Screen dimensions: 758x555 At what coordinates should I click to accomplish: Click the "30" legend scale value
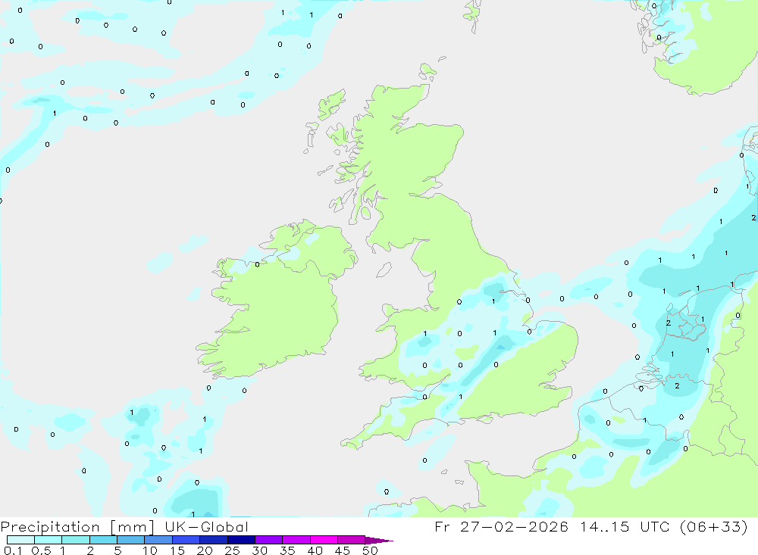260,550
